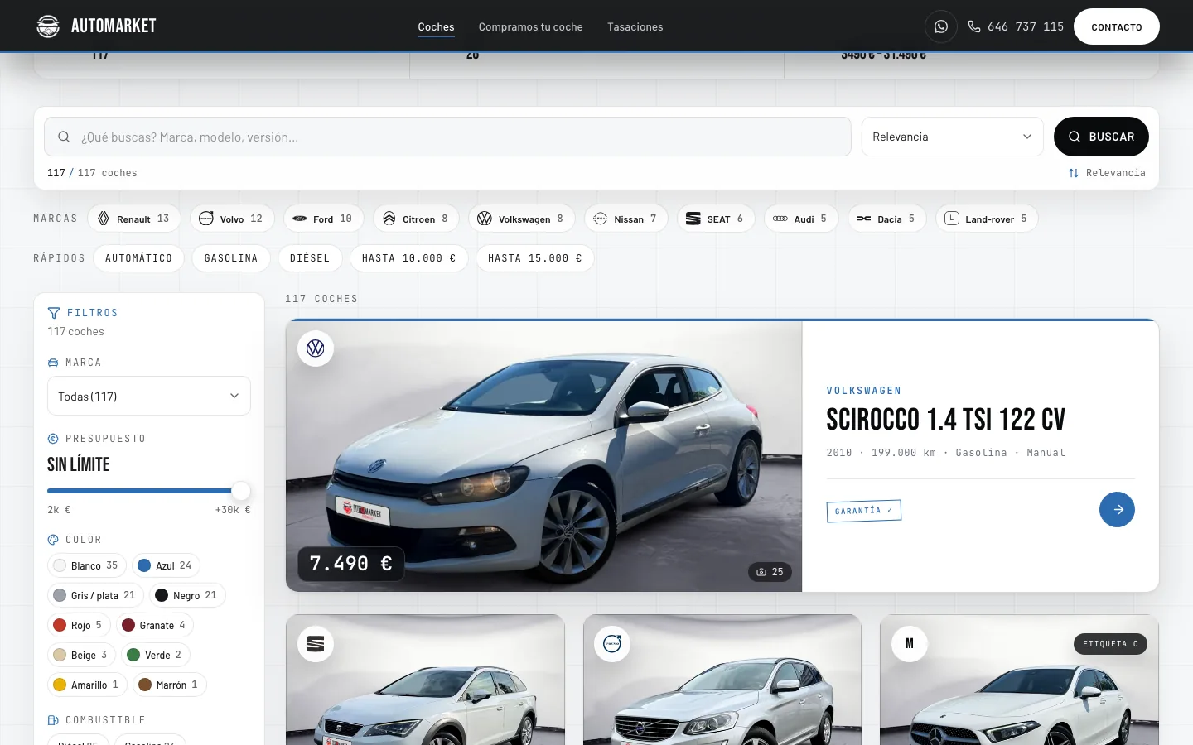Viewport: 1193px width, 745px height.
Task: Select Verde color filter
Action: (156, 655)
